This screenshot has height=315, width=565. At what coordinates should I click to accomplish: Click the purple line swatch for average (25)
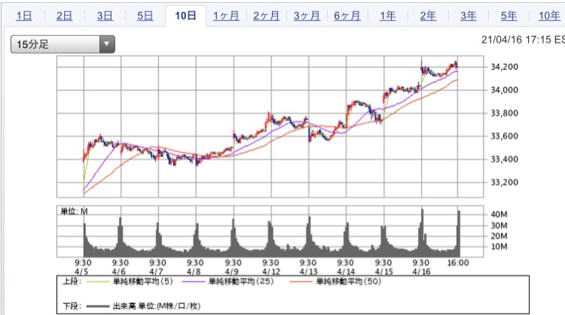pyautogui.click(x=194, y=282)
